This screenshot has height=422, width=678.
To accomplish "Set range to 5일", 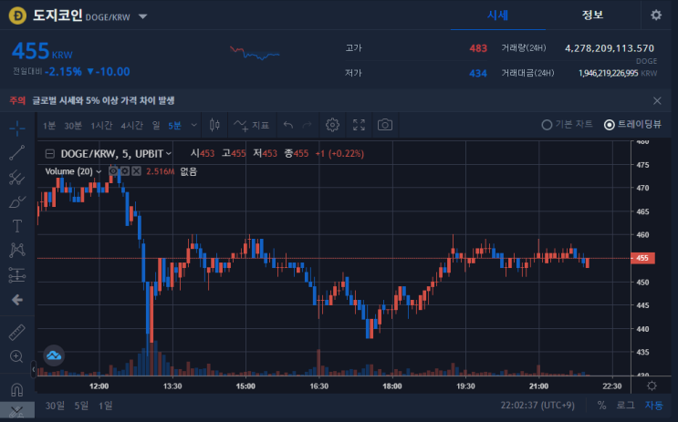I will pyautogui.click(x=81, y=406).
